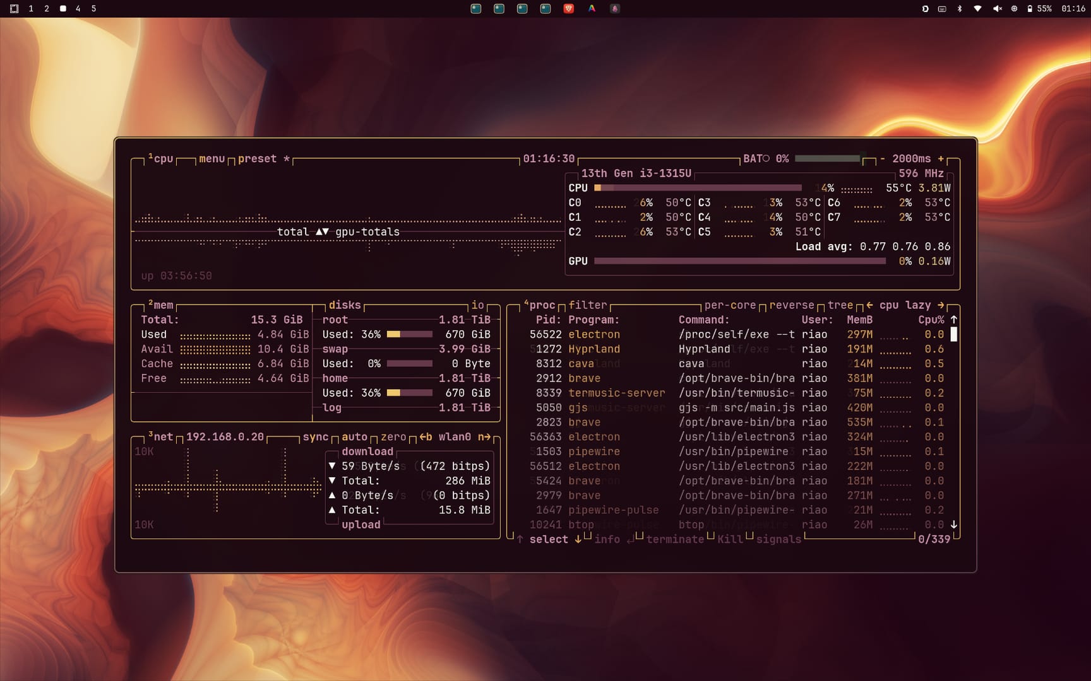This screenshot has height=681, width=1091.
Task: Click left arrow before cpu lazy sorting
Action: click(x=869, y=305)
